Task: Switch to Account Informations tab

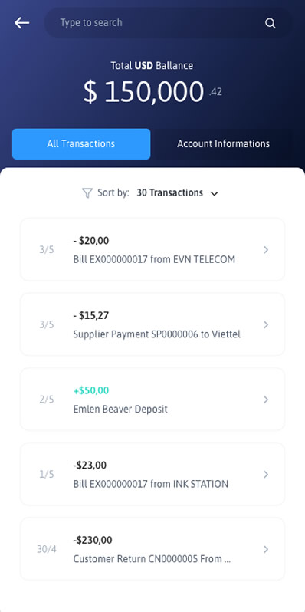Action: click(x=223, y=144)
